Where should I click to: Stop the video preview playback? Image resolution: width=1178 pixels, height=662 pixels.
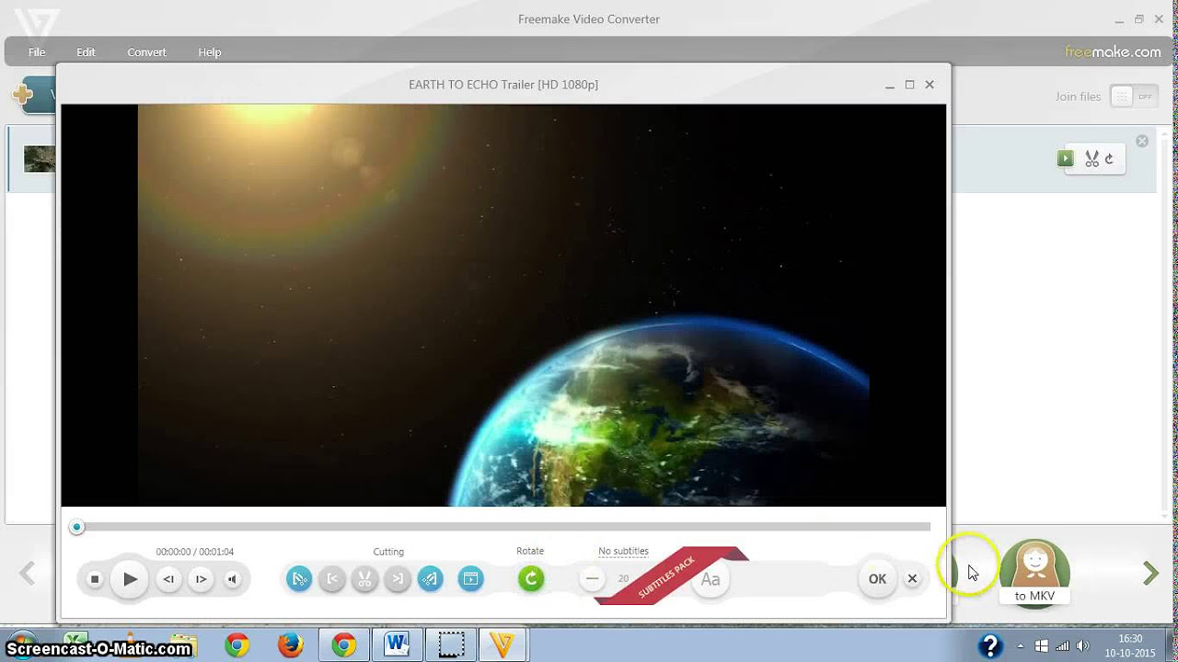pos(95,579)
